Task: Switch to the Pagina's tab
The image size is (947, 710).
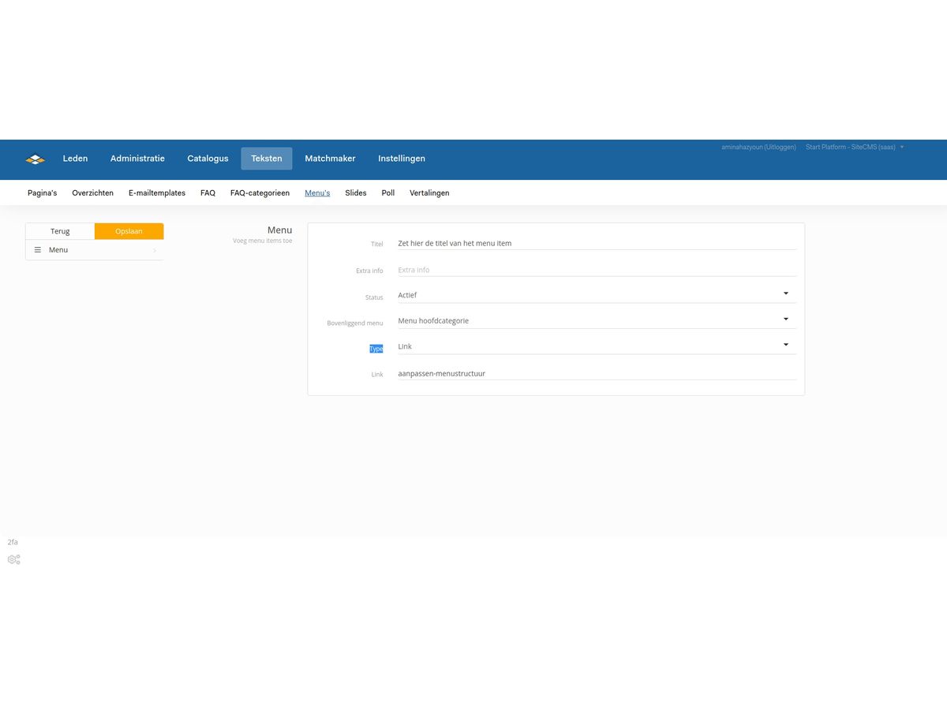Action: point(42,193)
